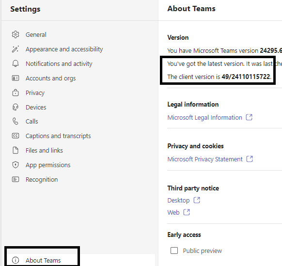Click external-link icon beside Microsoft Privacy Statement
Viewport: 282px width, 266px height.
250,159
